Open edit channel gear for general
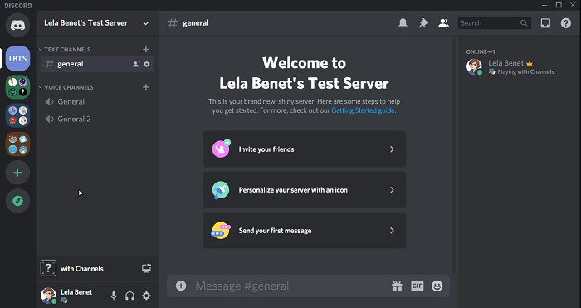The image size is (581, 308). [147, 64]
